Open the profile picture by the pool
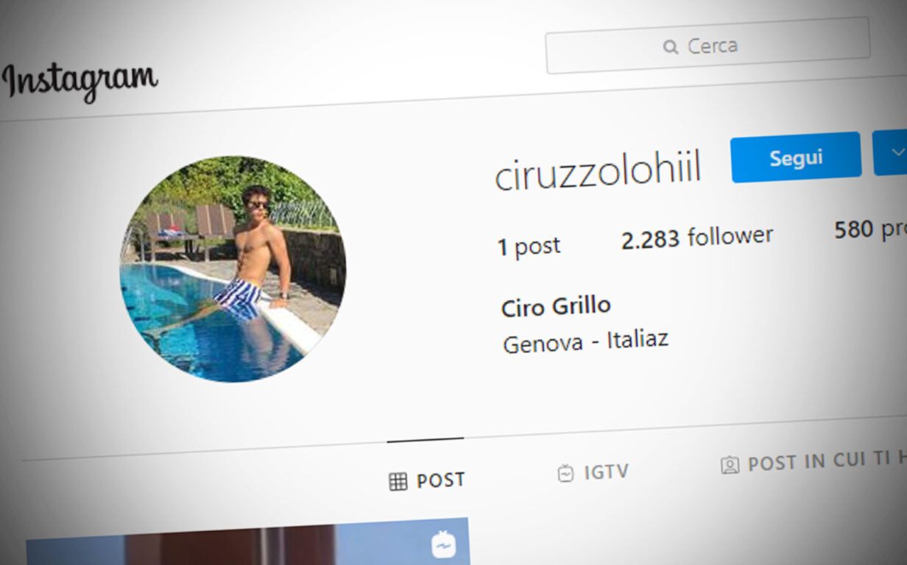This screenshot has height=565, width=907. pyautogui.click(x=233, y=269)
